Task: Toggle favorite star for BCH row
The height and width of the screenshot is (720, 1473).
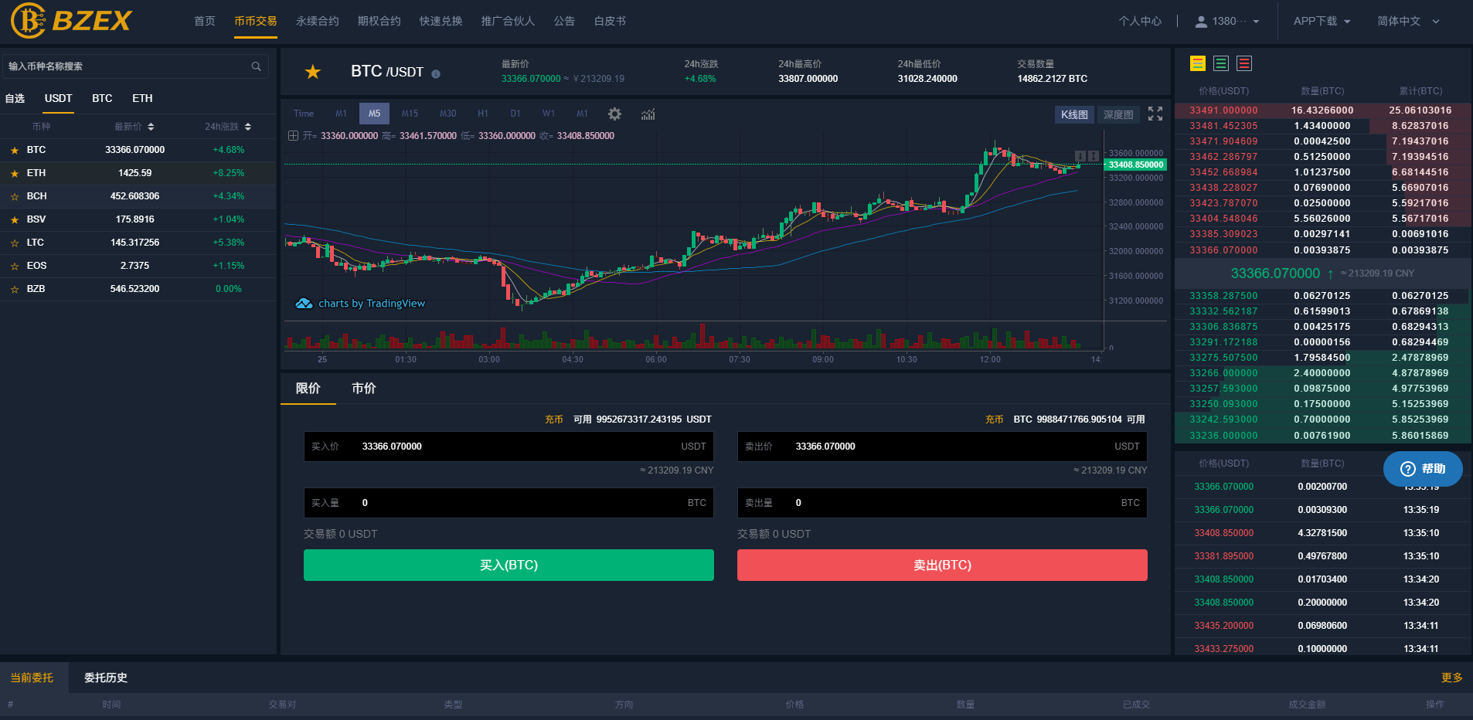Action: point(15,196)
